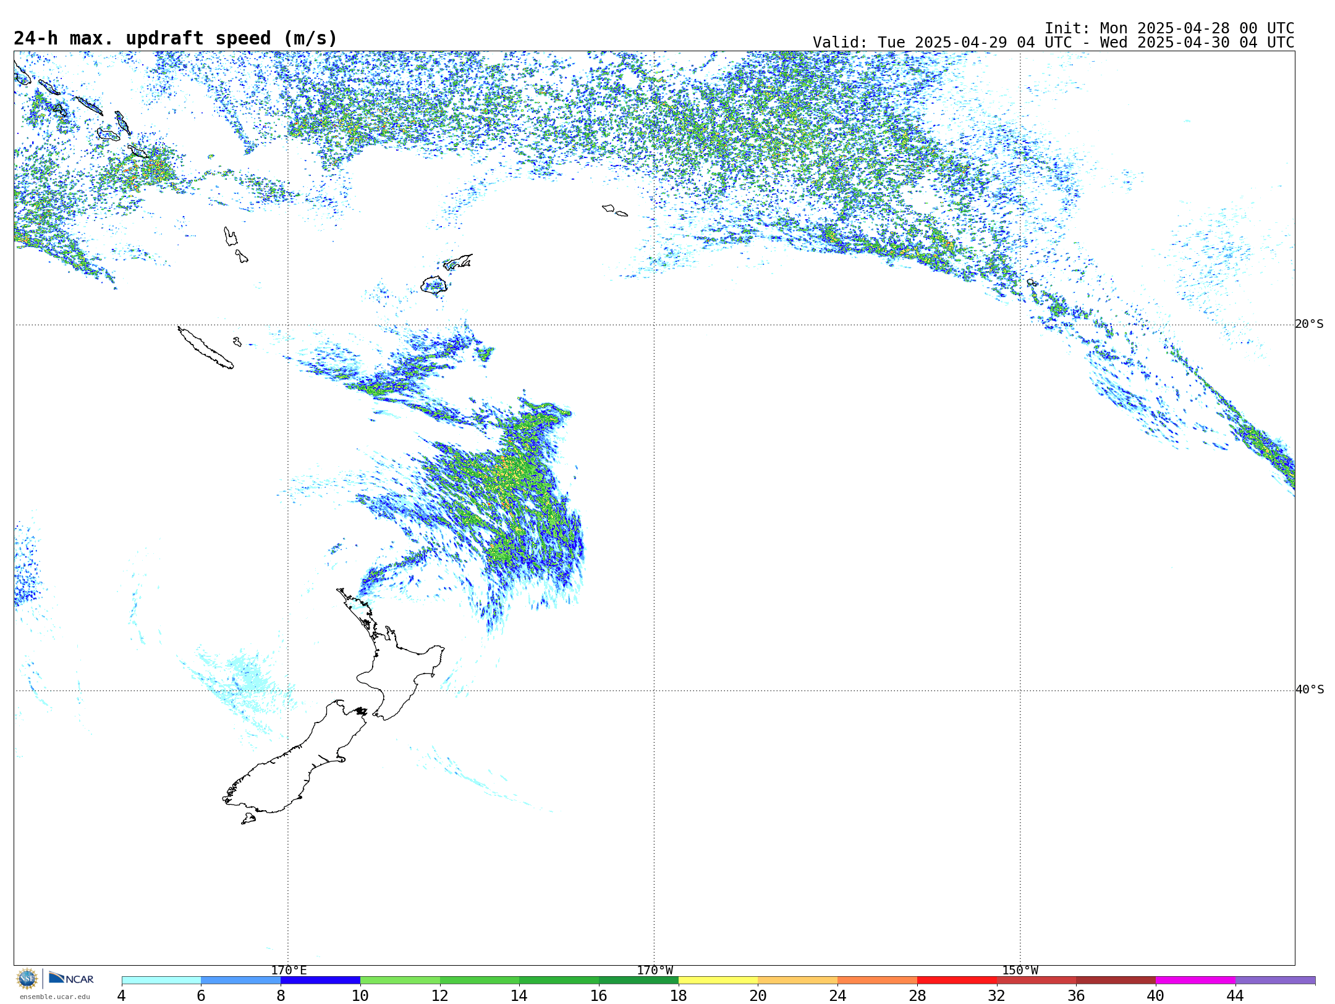Click the yellow 18–20 colorbar swatch
Viewport: 1335px width, 1004px height.
coord(718,981)
